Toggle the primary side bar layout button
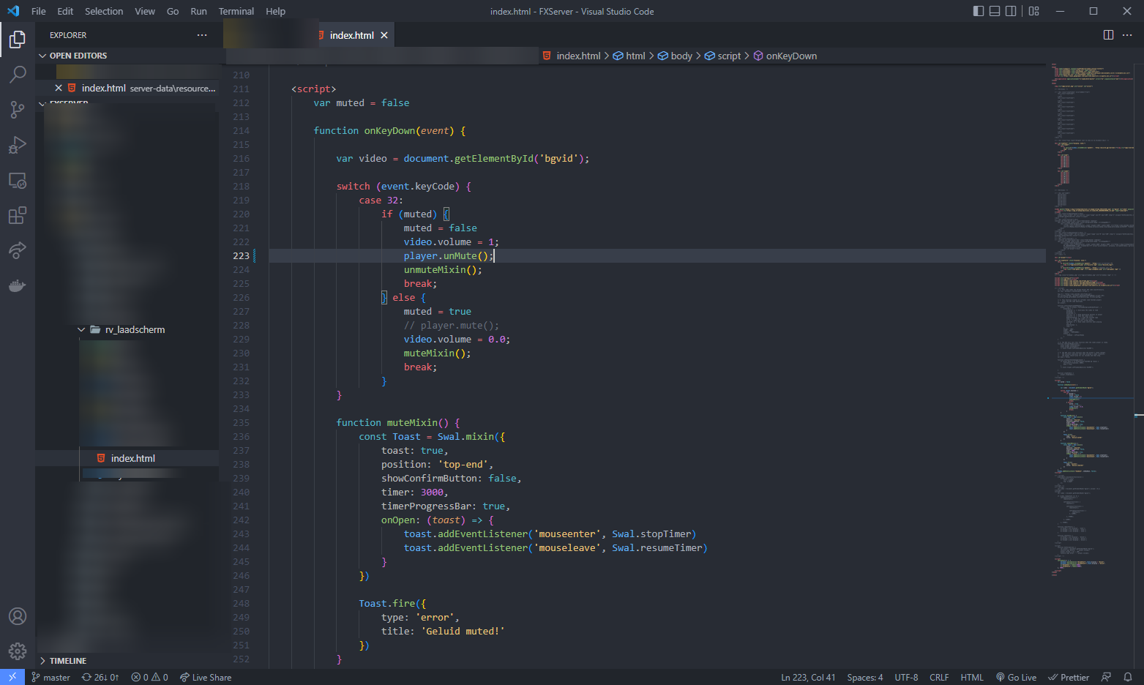 (x=979, y=11)
